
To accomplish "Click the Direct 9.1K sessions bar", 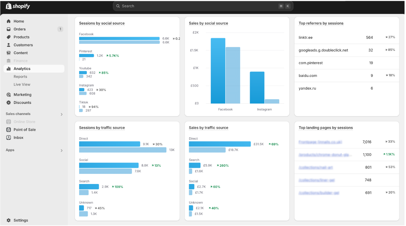I will (110, 144).
